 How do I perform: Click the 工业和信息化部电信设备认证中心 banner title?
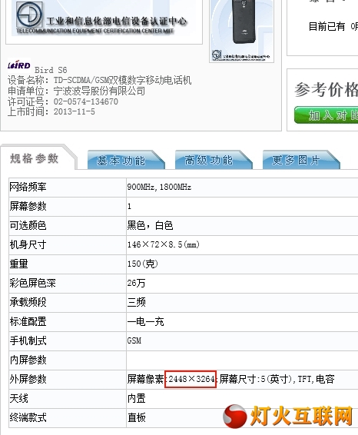(117, 21)
